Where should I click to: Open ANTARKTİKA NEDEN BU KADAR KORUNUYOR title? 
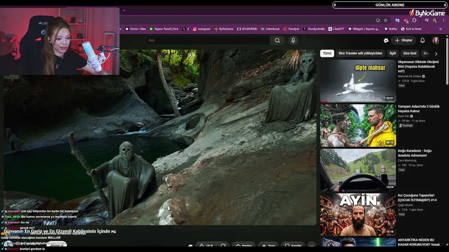coord(419,242)
